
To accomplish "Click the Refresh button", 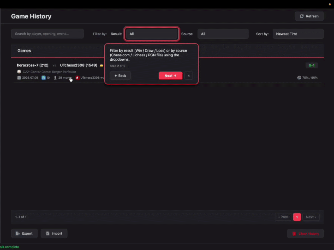I will pyautogui.click(x=309, y=16).
